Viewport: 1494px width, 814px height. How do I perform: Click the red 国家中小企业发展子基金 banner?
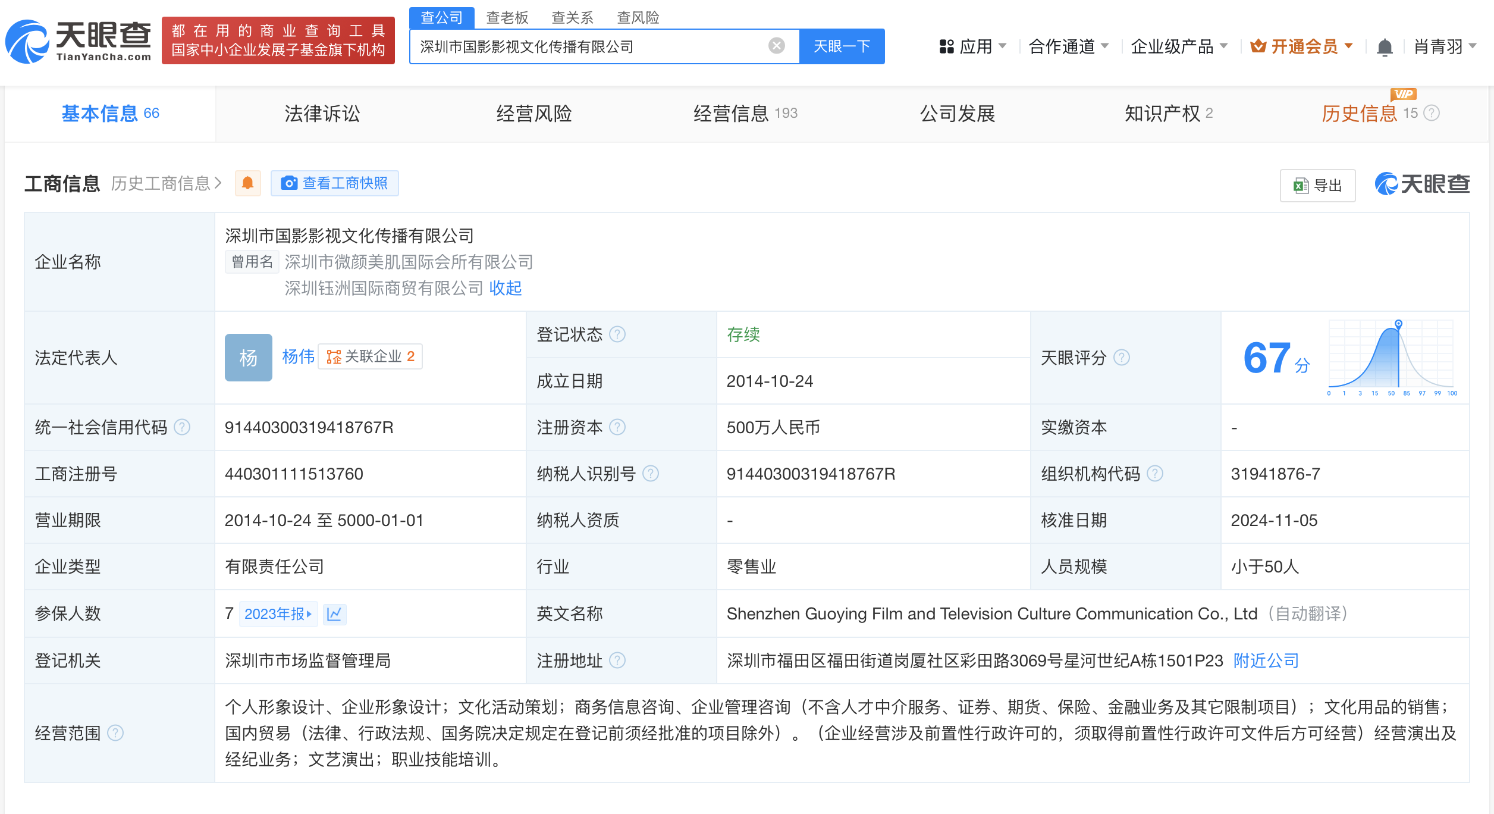click(278, 40)
